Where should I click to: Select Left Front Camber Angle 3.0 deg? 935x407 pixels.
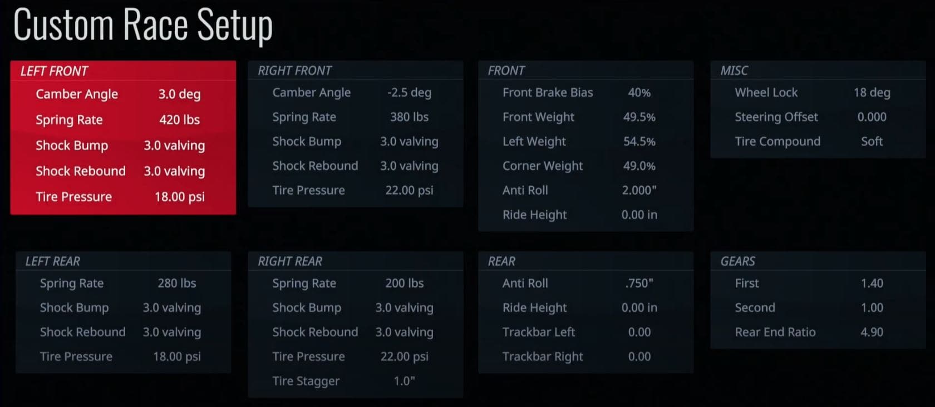point(123,94)
